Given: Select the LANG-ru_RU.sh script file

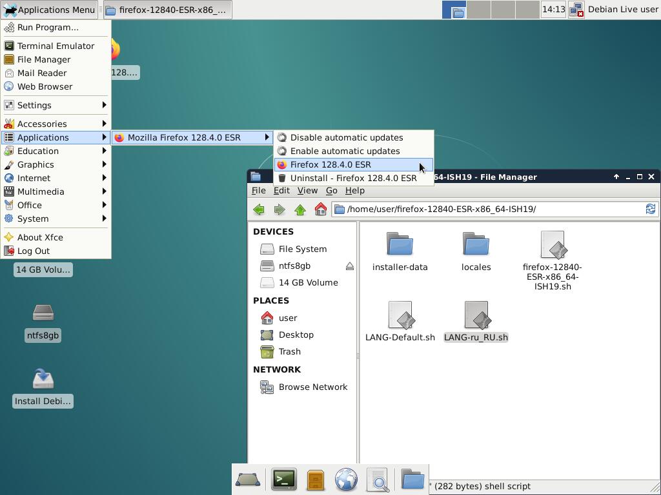Looking at the screenshot, I should 476,315.
